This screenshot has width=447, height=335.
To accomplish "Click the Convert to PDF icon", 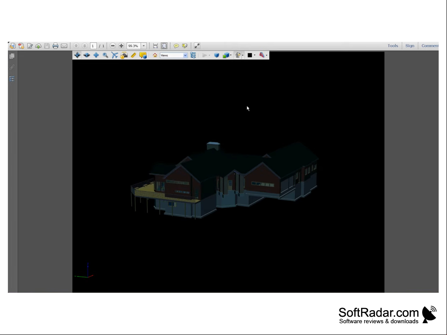I will 21,46.
